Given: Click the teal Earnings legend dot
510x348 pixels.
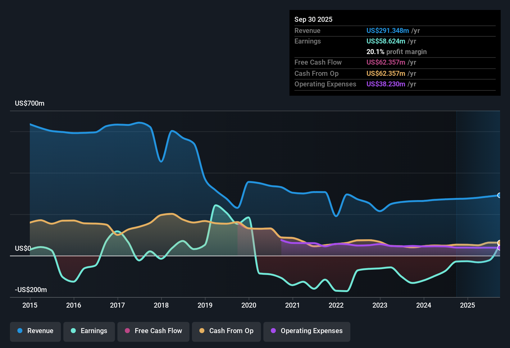Looking at the screenshot, I should coord(73,331).
